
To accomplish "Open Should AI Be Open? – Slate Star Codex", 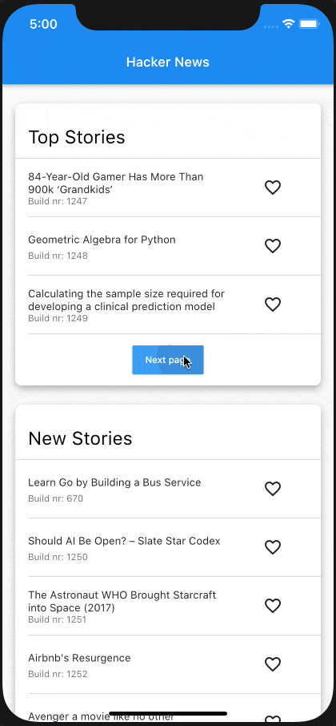I will [x=124, y=541].
